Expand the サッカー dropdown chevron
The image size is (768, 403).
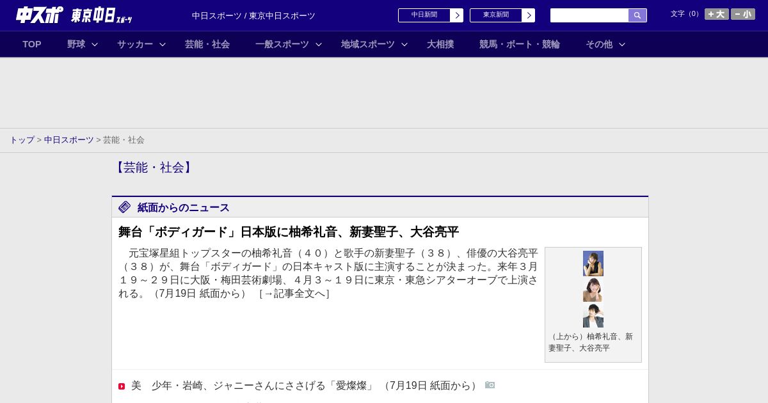(163, 45)
